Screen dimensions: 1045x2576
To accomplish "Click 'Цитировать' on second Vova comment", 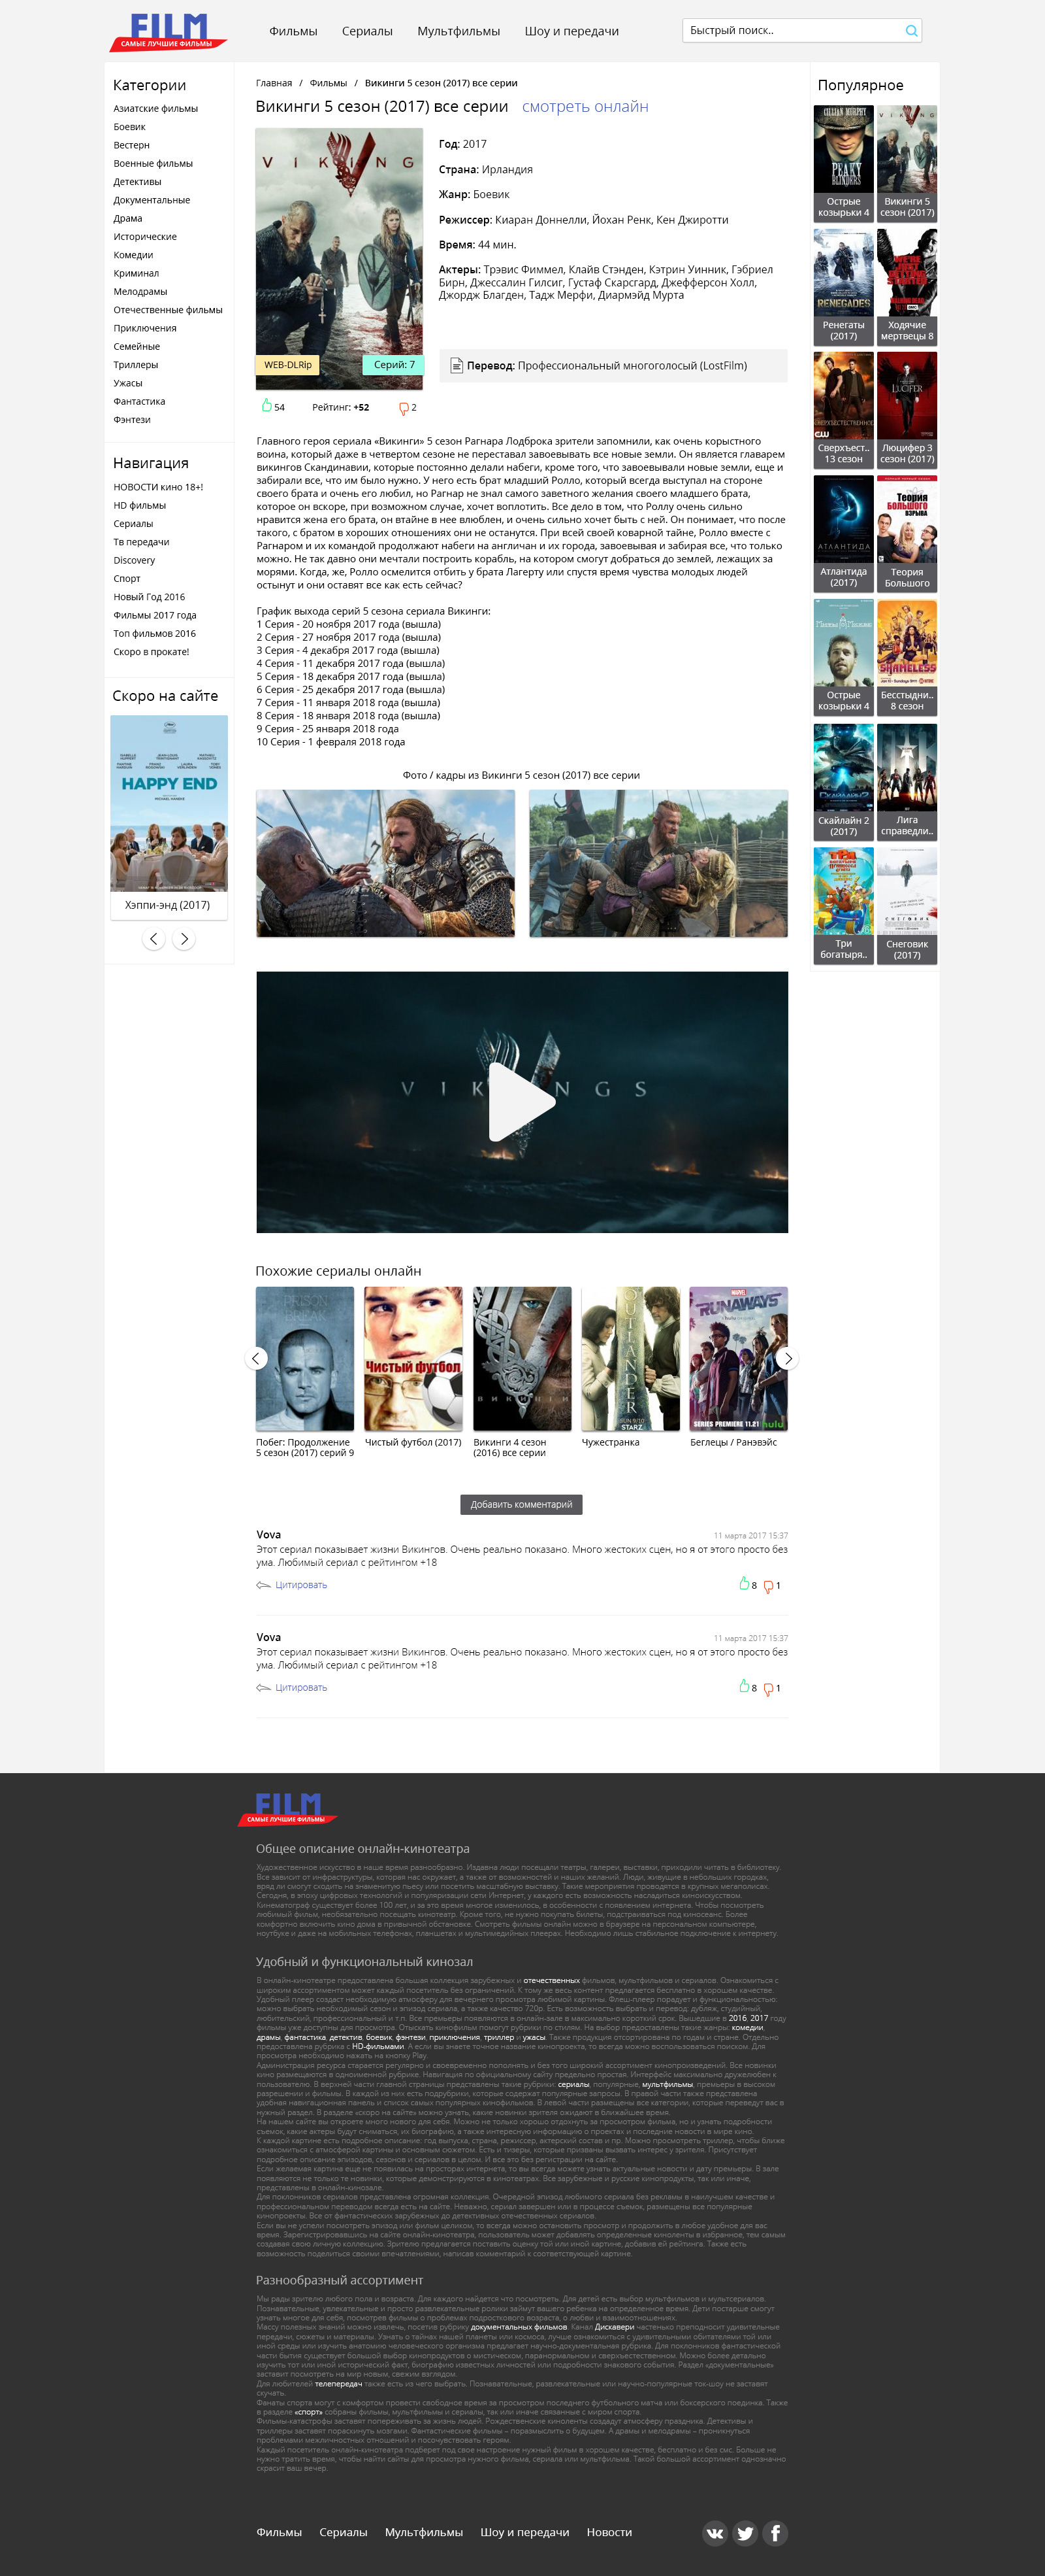I will point(300,1687).
